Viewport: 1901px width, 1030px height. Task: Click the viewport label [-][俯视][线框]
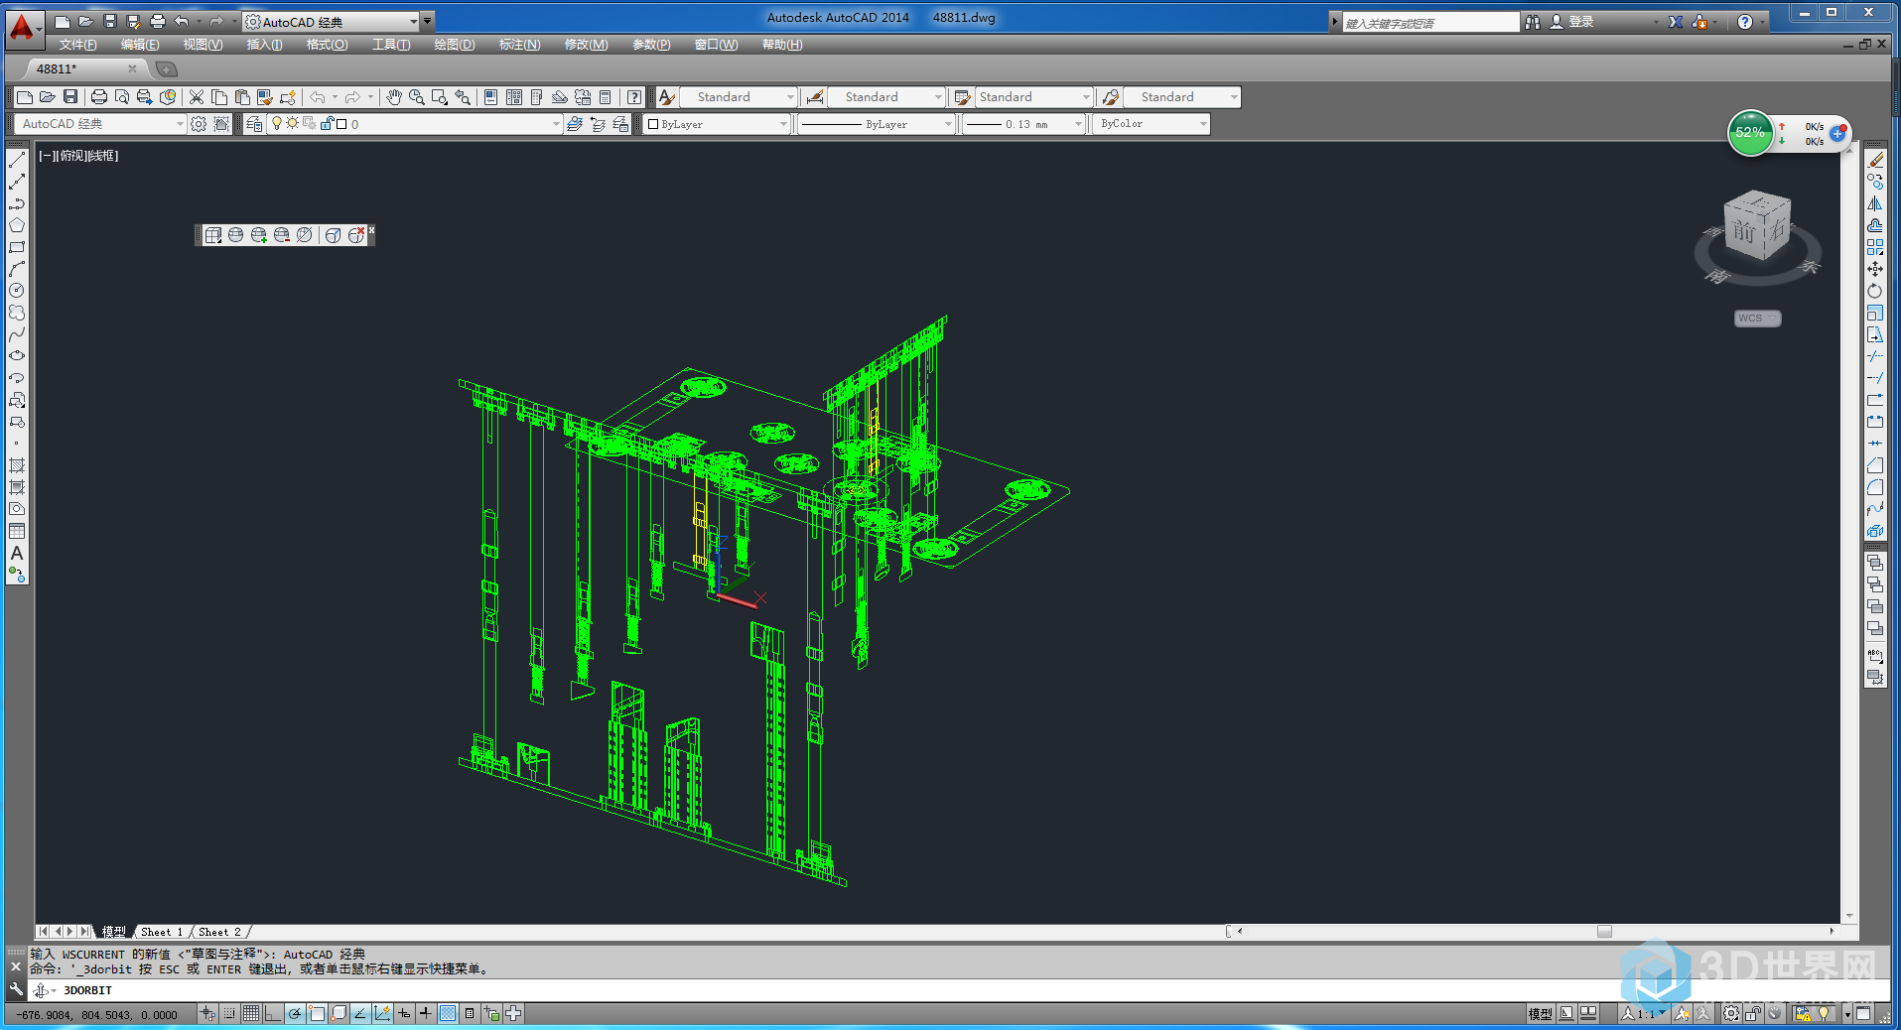[78, 156]
